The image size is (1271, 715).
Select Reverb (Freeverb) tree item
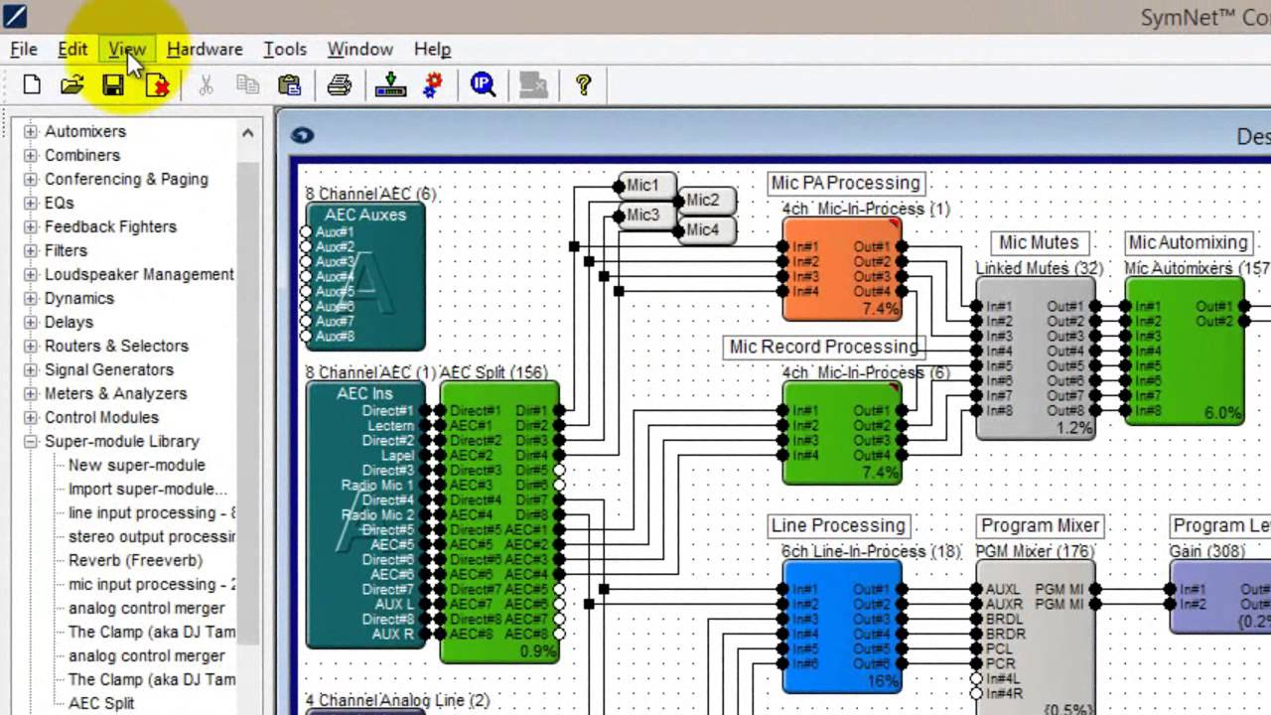coord(136,560)
